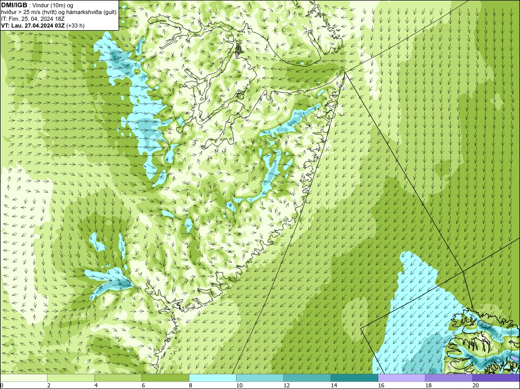Click the legend scale label '4'

tap(96, 385)
